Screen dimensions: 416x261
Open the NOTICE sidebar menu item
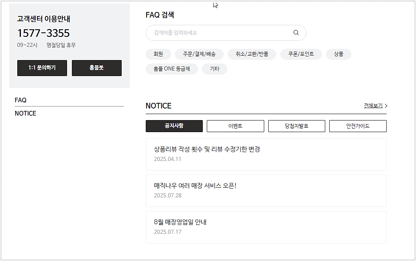point(25,113)
